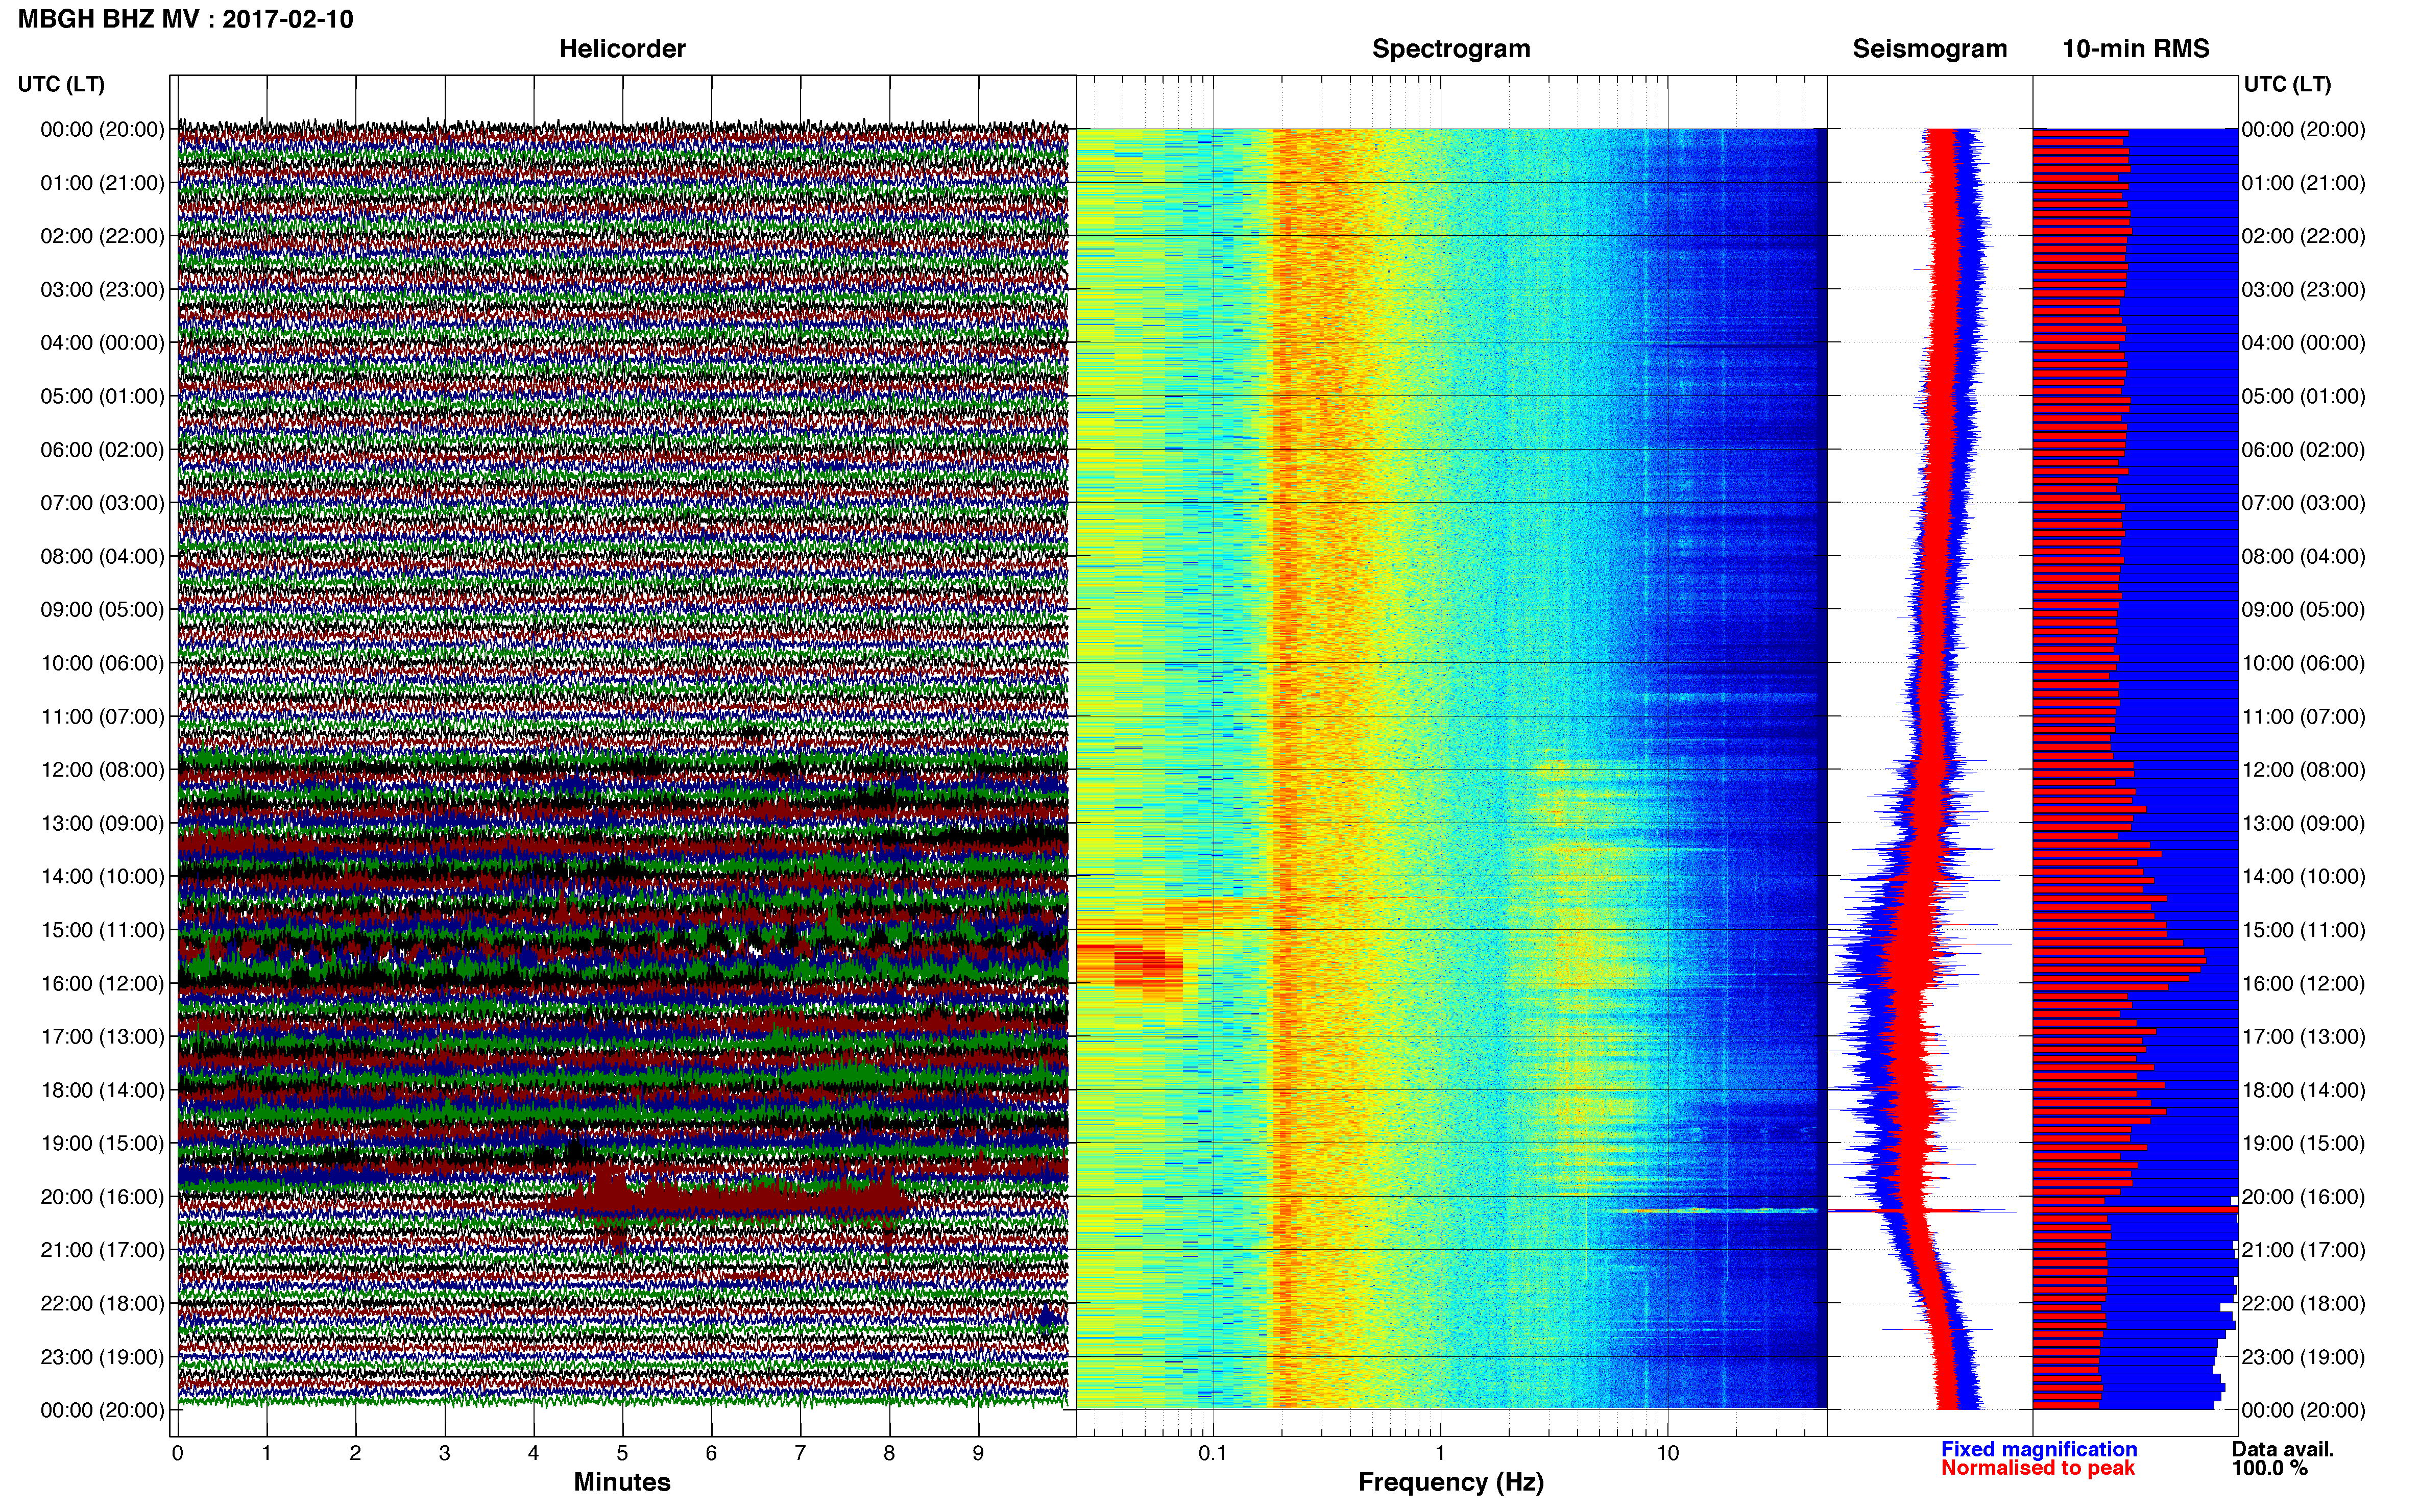
Task: Click left time label '20:00 (16:00)'
Action: pyautogui.click(x=102, y=1197)
